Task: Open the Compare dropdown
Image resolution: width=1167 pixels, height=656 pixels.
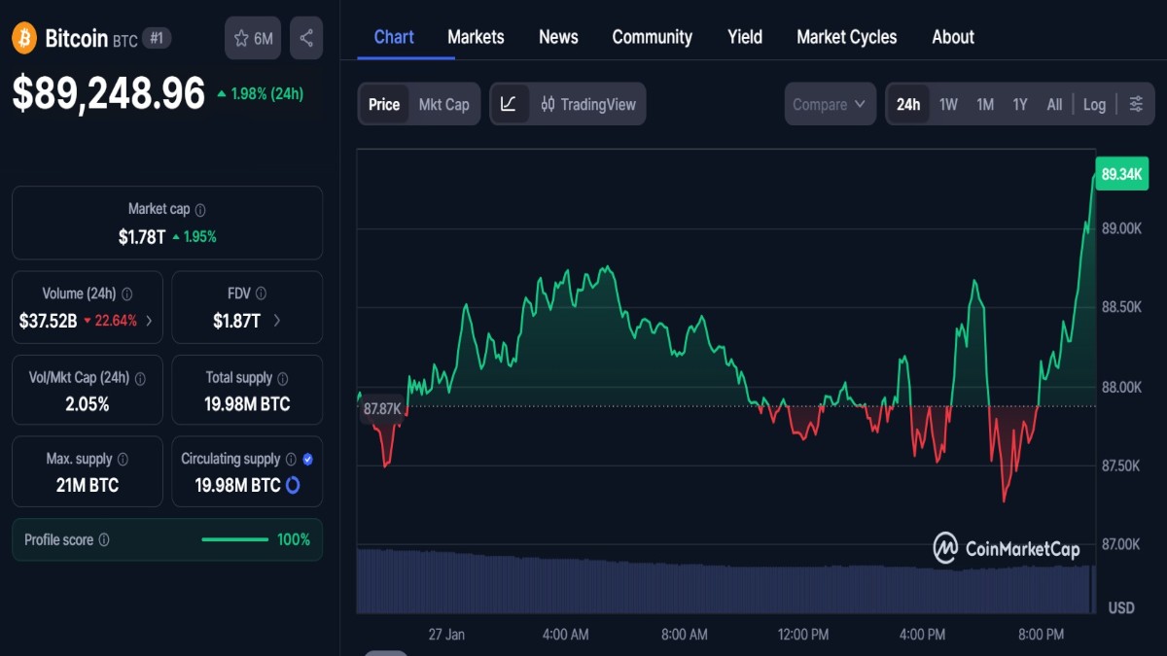Action: (x=830, y=104)
